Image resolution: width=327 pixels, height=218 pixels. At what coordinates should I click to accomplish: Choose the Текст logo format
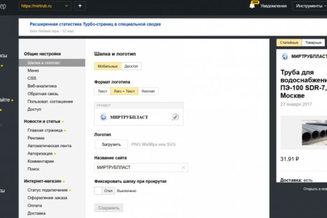(x=102, y=91)
